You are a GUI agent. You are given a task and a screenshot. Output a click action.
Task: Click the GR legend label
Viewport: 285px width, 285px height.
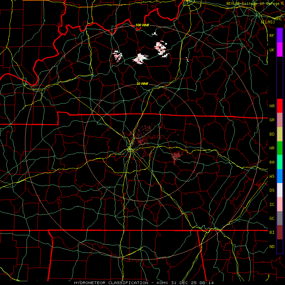[x=272, y=120]
